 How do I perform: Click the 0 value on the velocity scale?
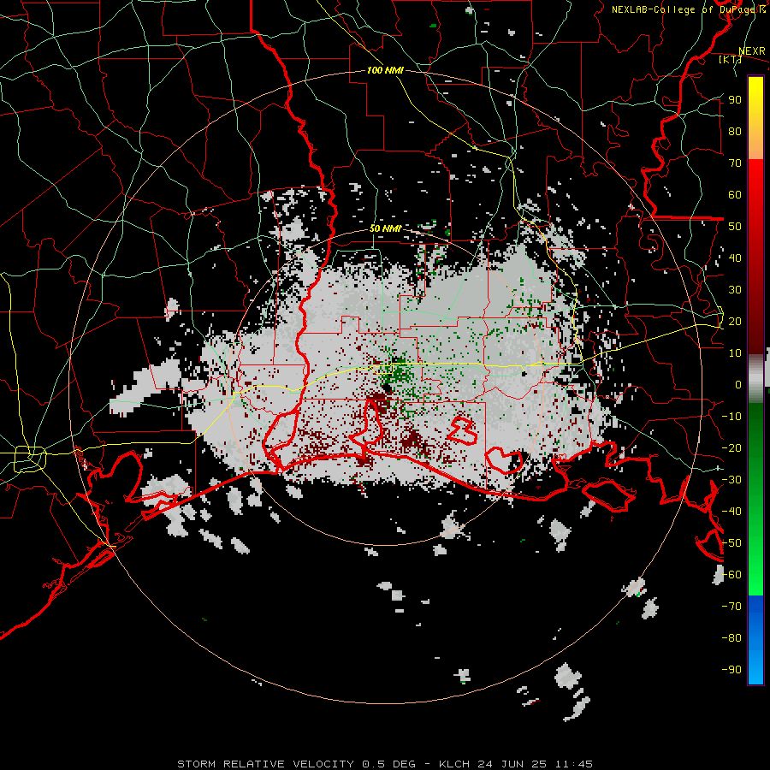[x=738, y=384]
